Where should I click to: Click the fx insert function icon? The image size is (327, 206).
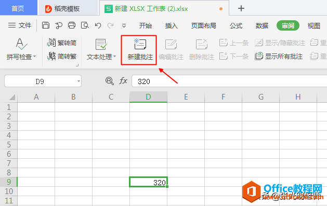123,81
